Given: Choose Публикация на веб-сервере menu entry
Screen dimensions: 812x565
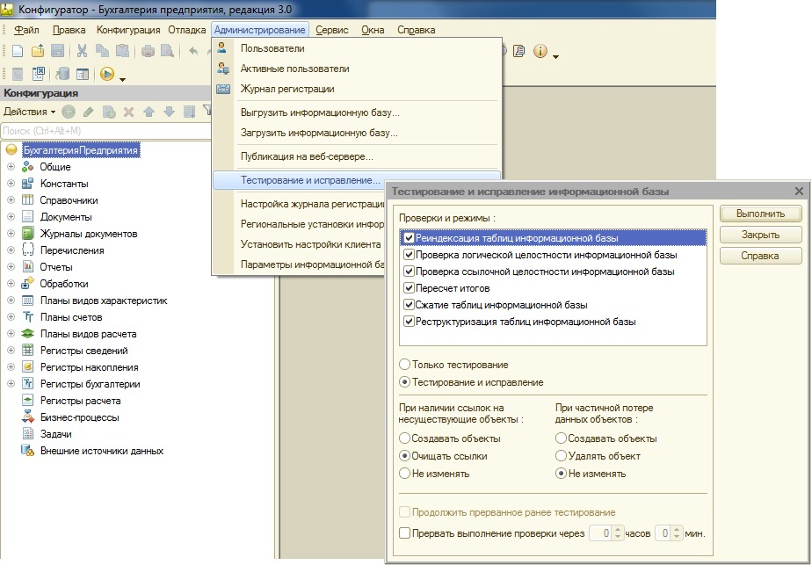Looking at the screenshot, I should tap(356, 156).
